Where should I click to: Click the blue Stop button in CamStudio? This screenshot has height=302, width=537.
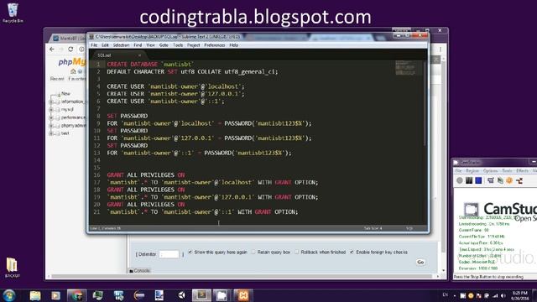click(x=478, y=180)
